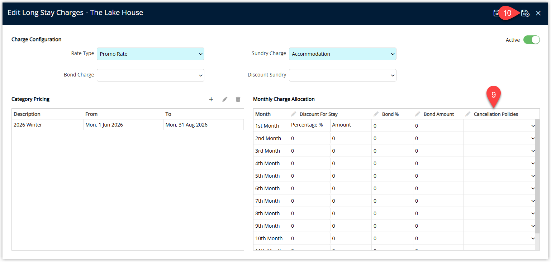Edit the selected Category Pricing entry
Screen dimensions: 551x262
[225, 99]
